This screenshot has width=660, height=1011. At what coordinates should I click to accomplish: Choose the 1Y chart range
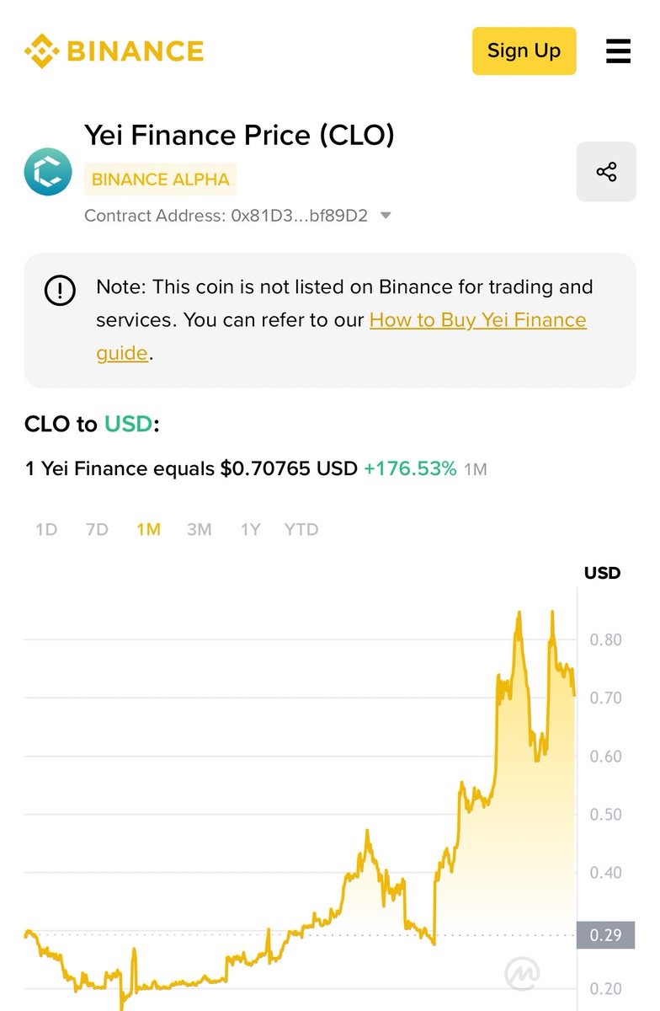[250, 530]
